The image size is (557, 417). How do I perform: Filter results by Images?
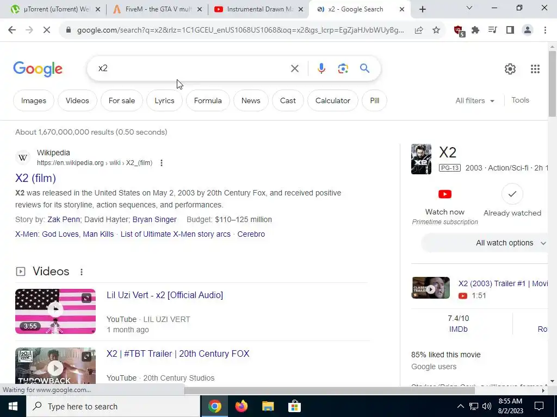(33, 100)
